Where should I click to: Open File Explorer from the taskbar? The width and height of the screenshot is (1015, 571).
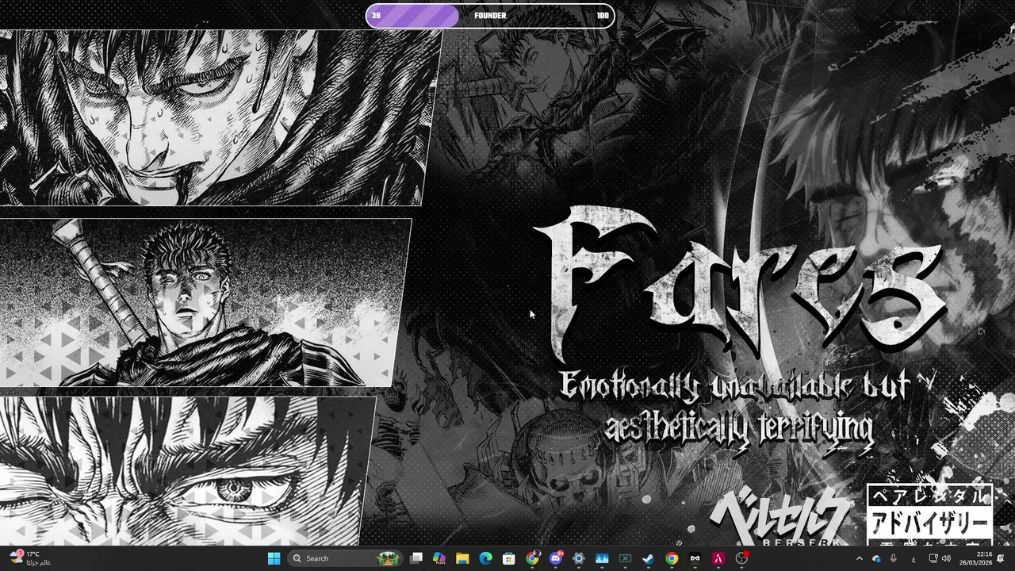tap(462, 558)
